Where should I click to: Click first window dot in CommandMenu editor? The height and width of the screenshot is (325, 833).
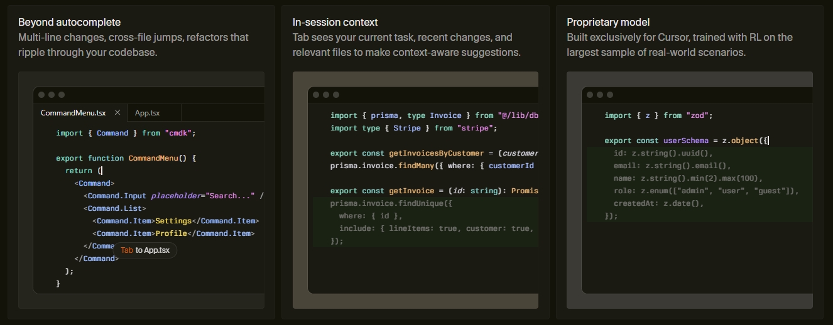(41, 95)
